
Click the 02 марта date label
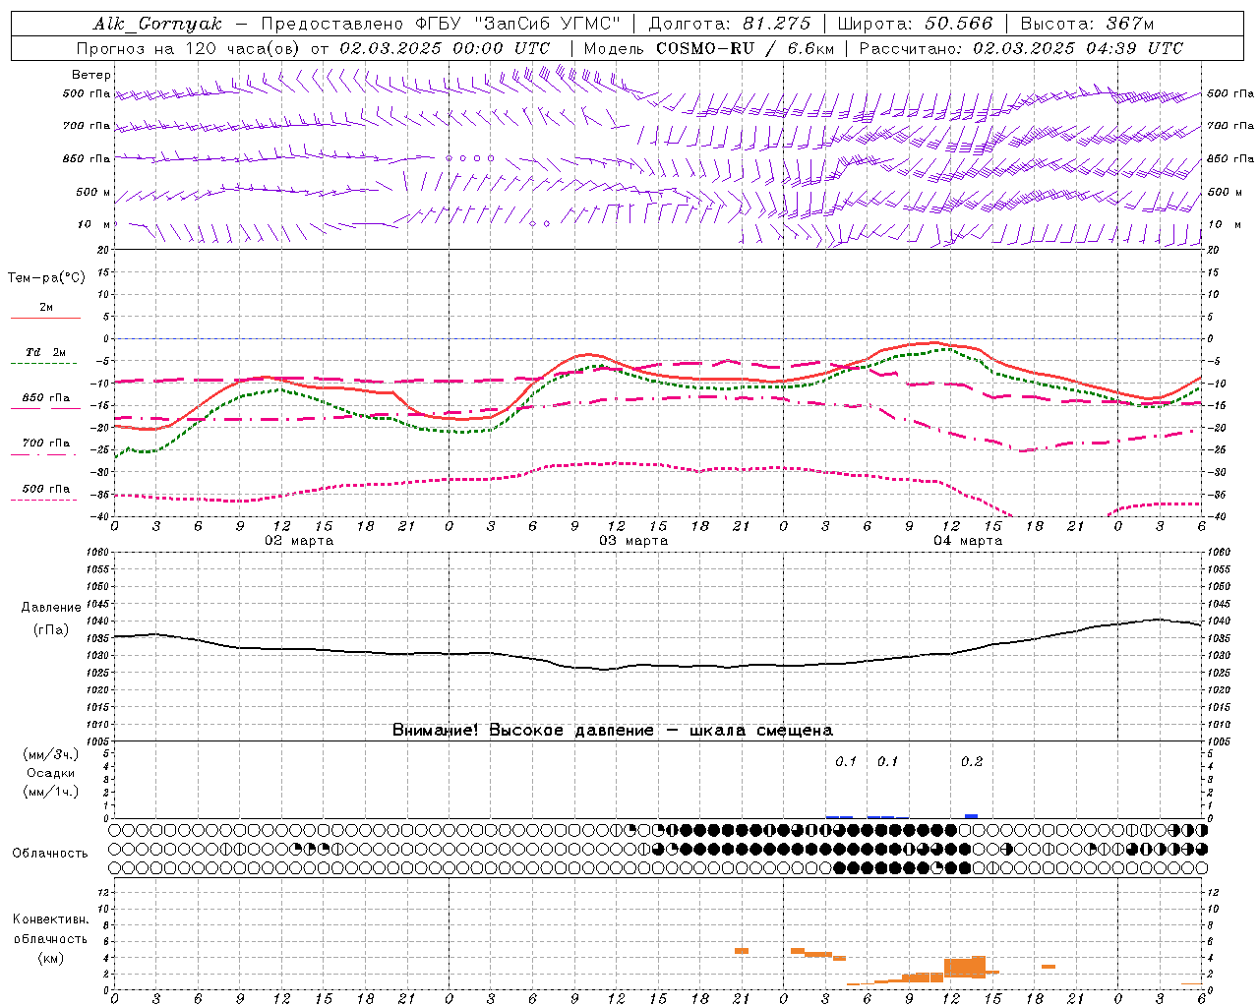[299, 541]
